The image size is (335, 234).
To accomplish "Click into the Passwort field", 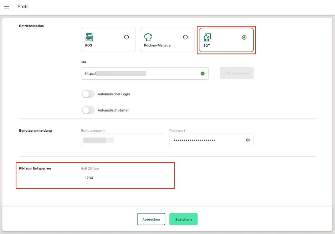I will (207, 140).
